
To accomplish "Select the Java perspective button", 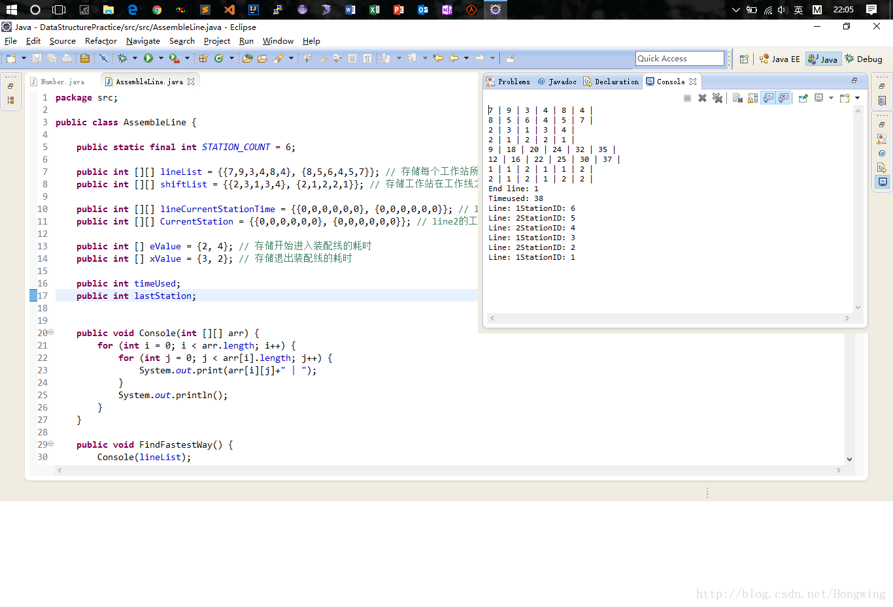I will point(822,59).
